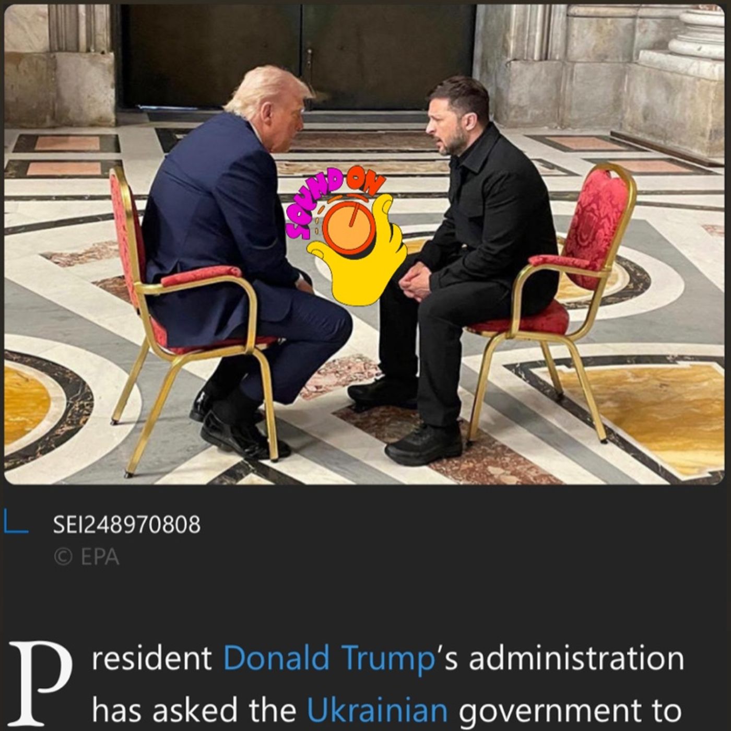Viewport: 731px width, 731px height.
Task: Open the Donald Trump link
Action: (329, 658)
